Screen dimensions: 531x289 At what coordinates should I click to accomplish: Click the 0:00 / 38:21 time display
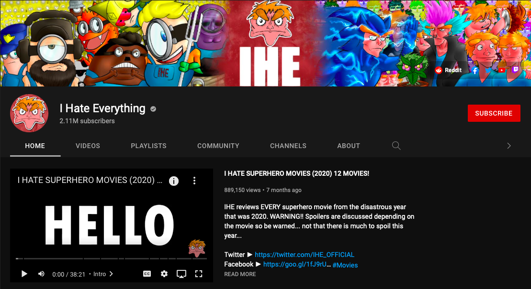tap(69, 274)
